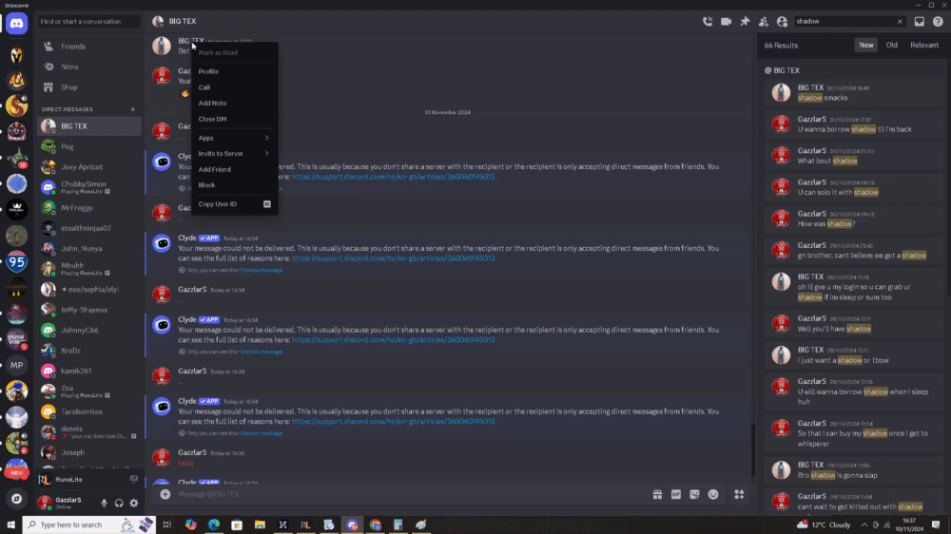Screen dimensions: 951x534
Task: Open the Friends page
Action: pos(89,46)
